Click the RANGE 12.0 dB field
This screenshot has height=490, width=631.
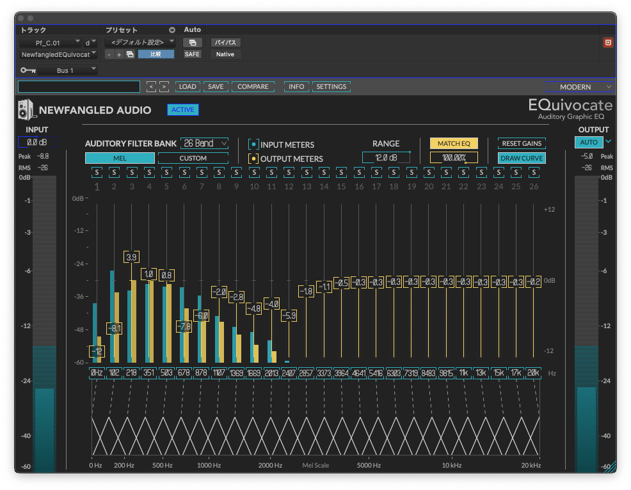pyautogui.click(x=387, y=158)
